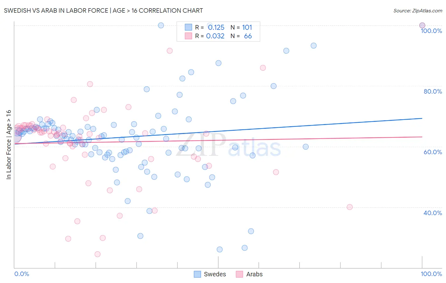Click the ZIPatlas watermark in the chart
This screenshot has height=283, width=446.
(x=228, y=145)
